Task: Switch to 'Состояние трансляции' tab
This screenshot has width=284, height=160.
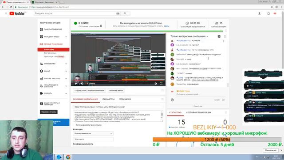Action: pyautogui.click(x=199, y=112)
